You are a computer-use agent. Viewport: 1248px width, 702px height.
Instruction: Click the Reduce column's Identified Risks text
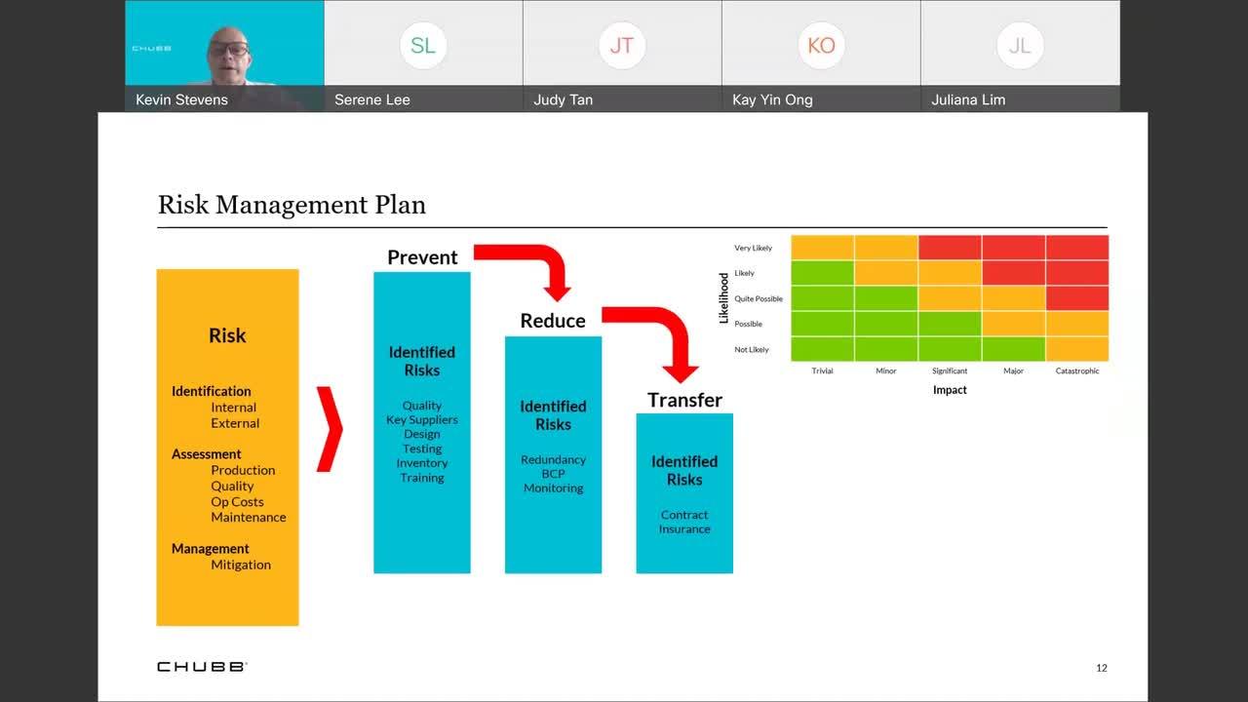tap(553, 415)
